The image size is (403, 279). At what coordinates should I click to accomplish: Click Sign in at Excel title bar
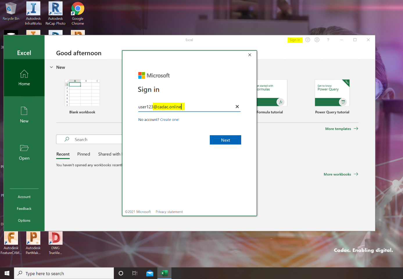295,40
